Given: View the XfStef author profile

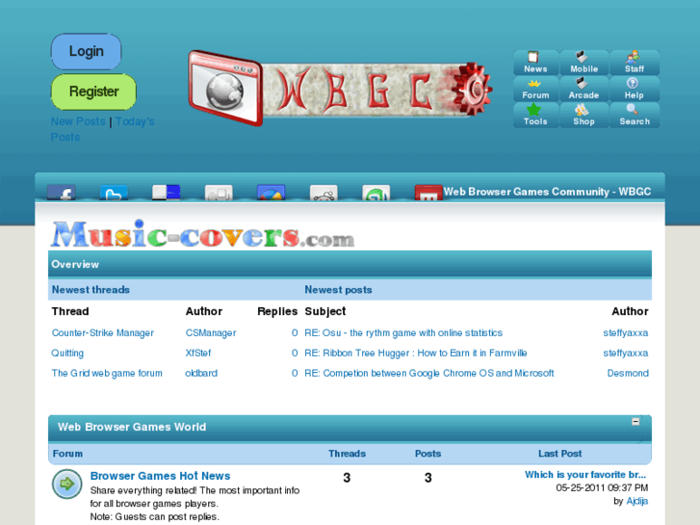Looking at the screenshot, I should pos(198,353).
